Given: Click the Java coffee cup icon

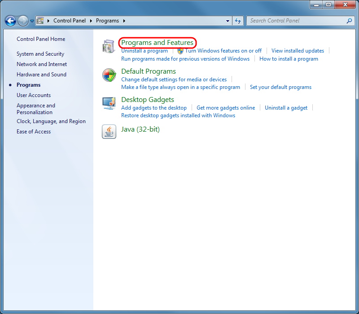Looking at the screenshot, I should (109, 132).
